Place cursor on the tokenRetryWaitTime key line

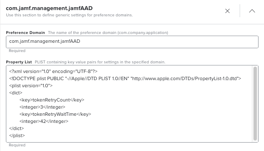point(55,114)
